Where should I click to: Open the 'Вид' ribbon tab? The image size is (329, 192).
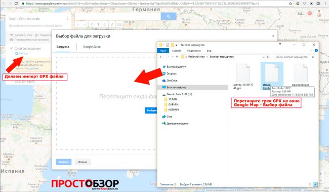(209, 51)
